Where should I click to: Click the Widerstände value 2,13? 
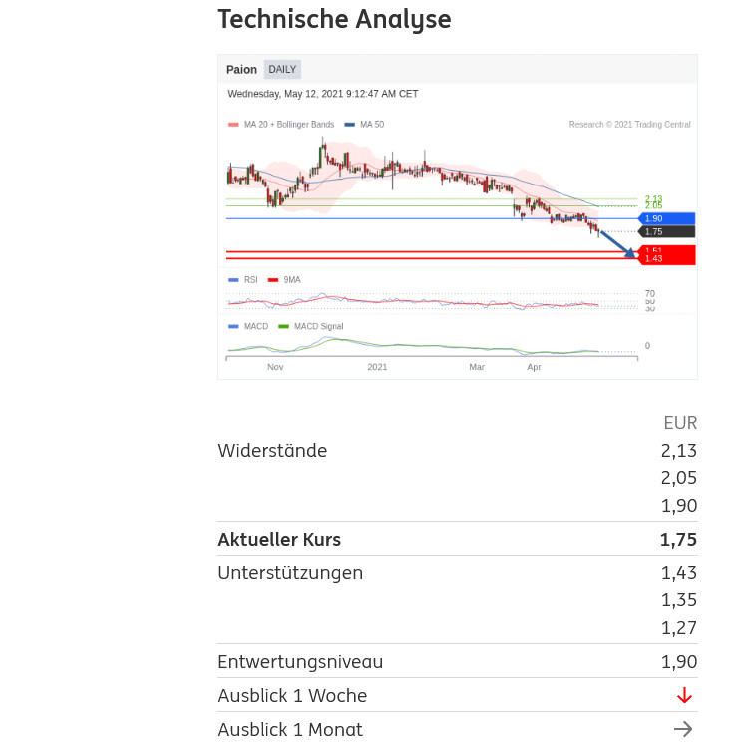pyautogui.click(x=679, y=450)
